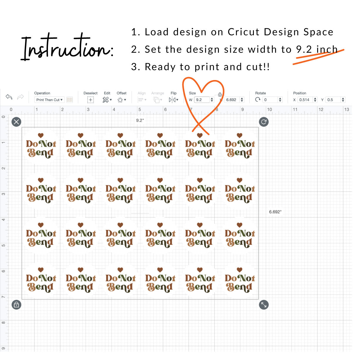This screenshot has height=353, width=353.
Task: Open the Operation Print Then Cut dropdown
Action: pos(49,100)
